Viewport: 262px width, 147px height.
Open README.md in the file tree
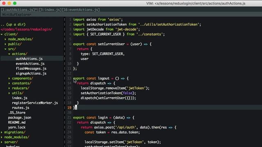pyautogui.click(x=17, y=122)
